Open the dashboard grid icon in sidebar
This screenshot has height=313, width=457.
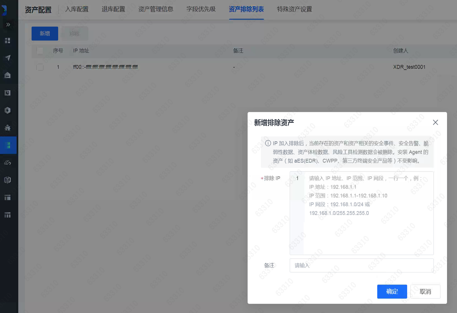pyautogui.click(x=8, y=41)
